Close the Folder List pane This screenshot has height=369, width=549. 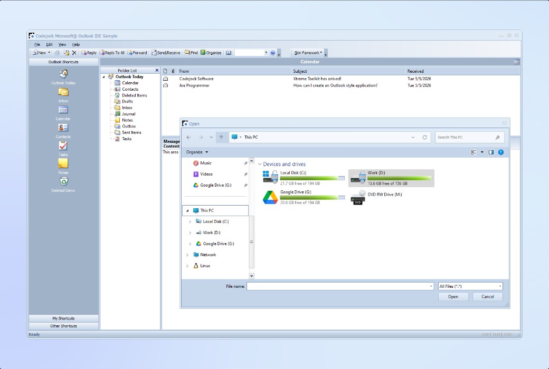point(157,70)
